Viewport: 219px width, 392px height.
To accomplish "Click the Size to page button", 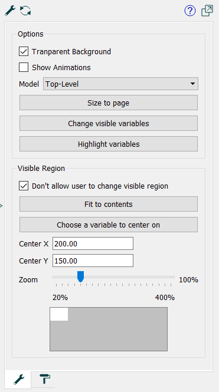I will [109, 103].
